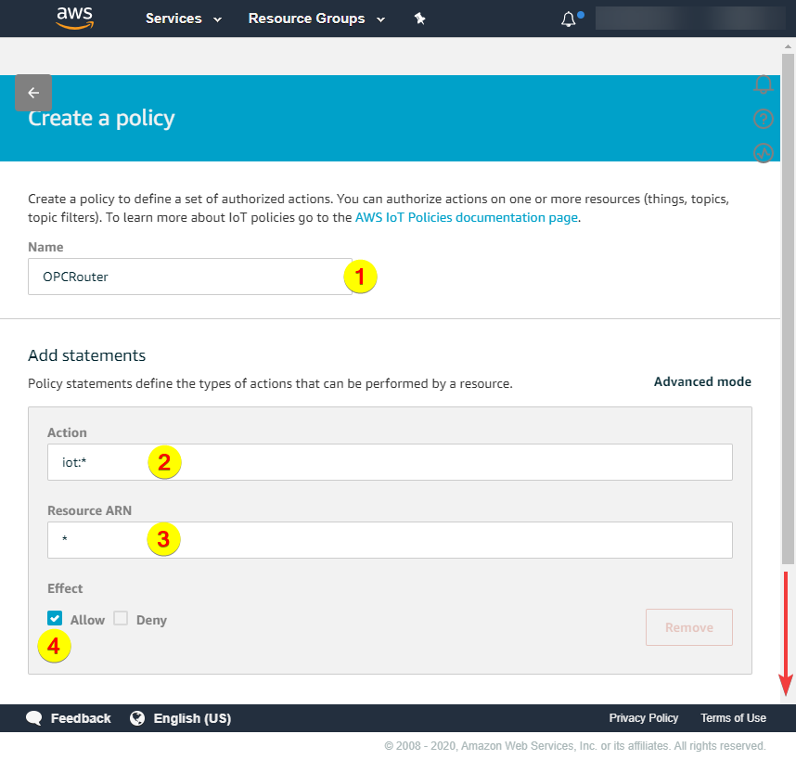The image size is (796, 760).
Task: Open notifications bell in top navbar
Action: [x=569, y=19]
